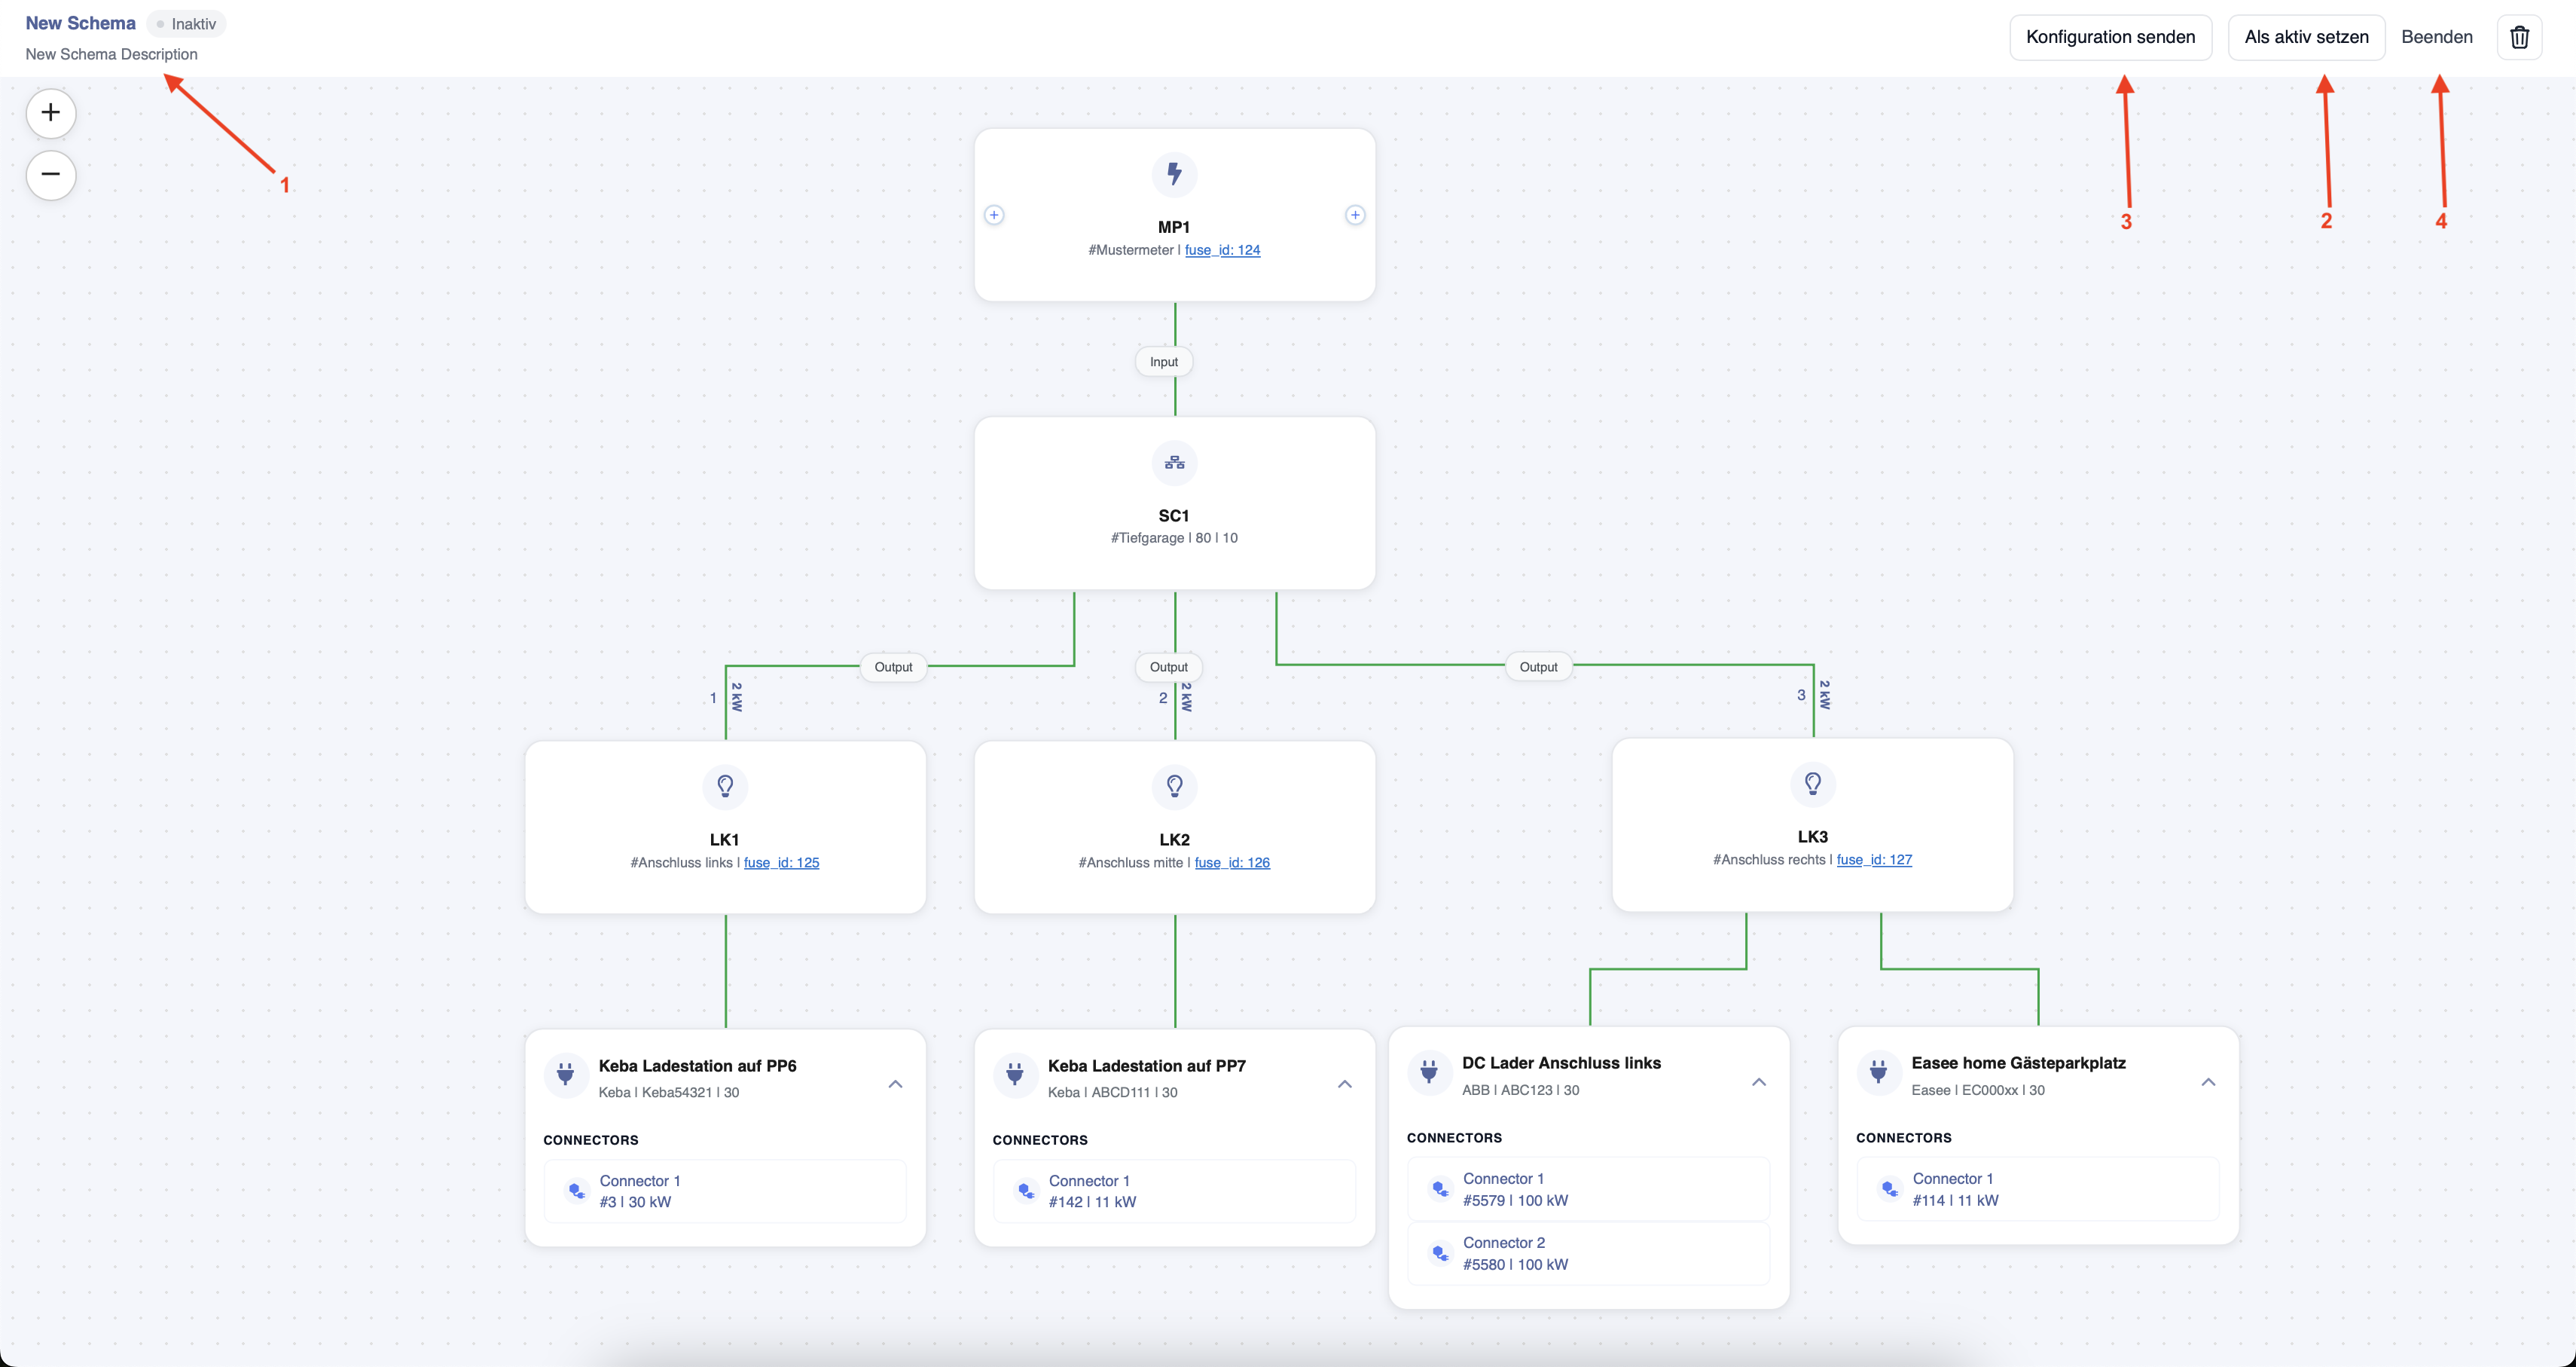The width and height of the screenshot is (2576, 1367).
Task: Click Beenden to exit editor
Action: [x=2437, y=37]
